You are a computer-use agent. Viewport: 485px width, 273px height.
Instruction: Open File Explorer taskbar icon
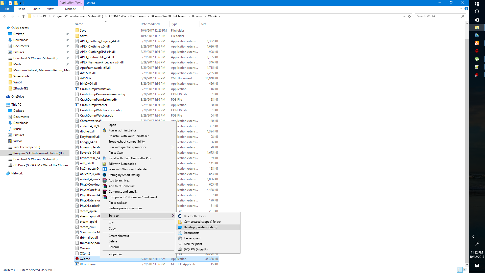tap(477, 27)
